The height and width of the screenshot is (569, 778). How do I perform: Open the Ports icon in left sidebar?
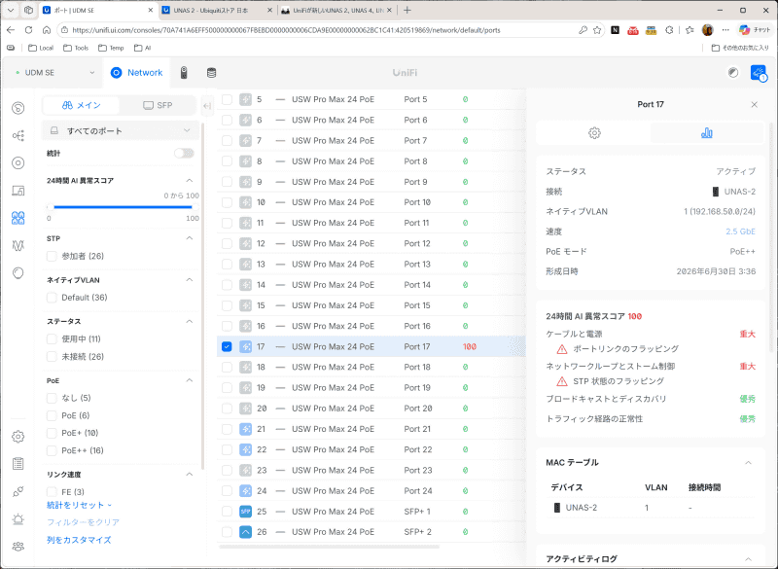point(18,218)
